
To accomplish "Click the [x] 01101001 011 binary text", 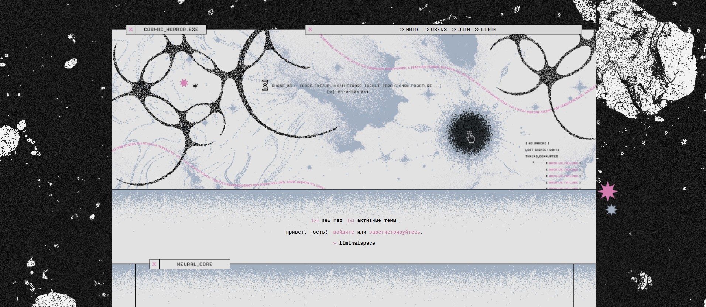I will 347,92.
